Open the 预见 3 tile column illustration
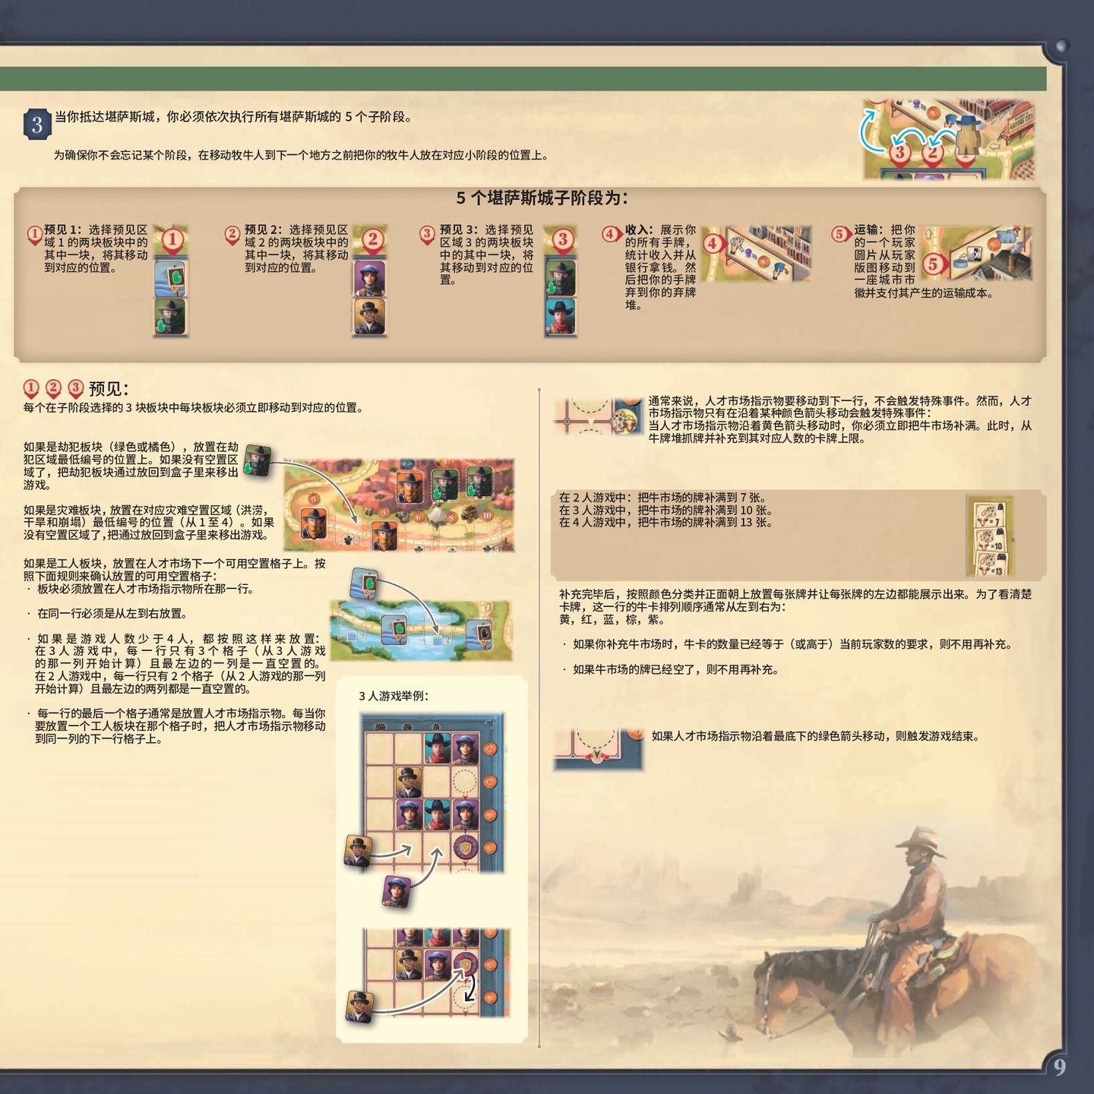The width and height of the screenshot is (1094, 1094). tap(561, 281)
